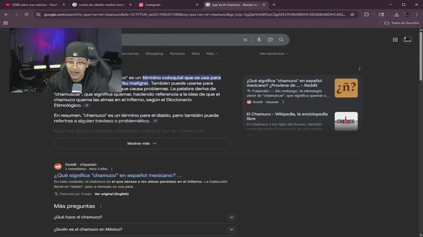Submit search with the magnifier icon
This screenshot has height=237, width=423.
click(281, 40)
